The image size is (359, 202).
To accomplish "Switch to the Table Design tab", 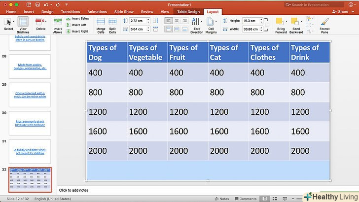I will (188, 11).
